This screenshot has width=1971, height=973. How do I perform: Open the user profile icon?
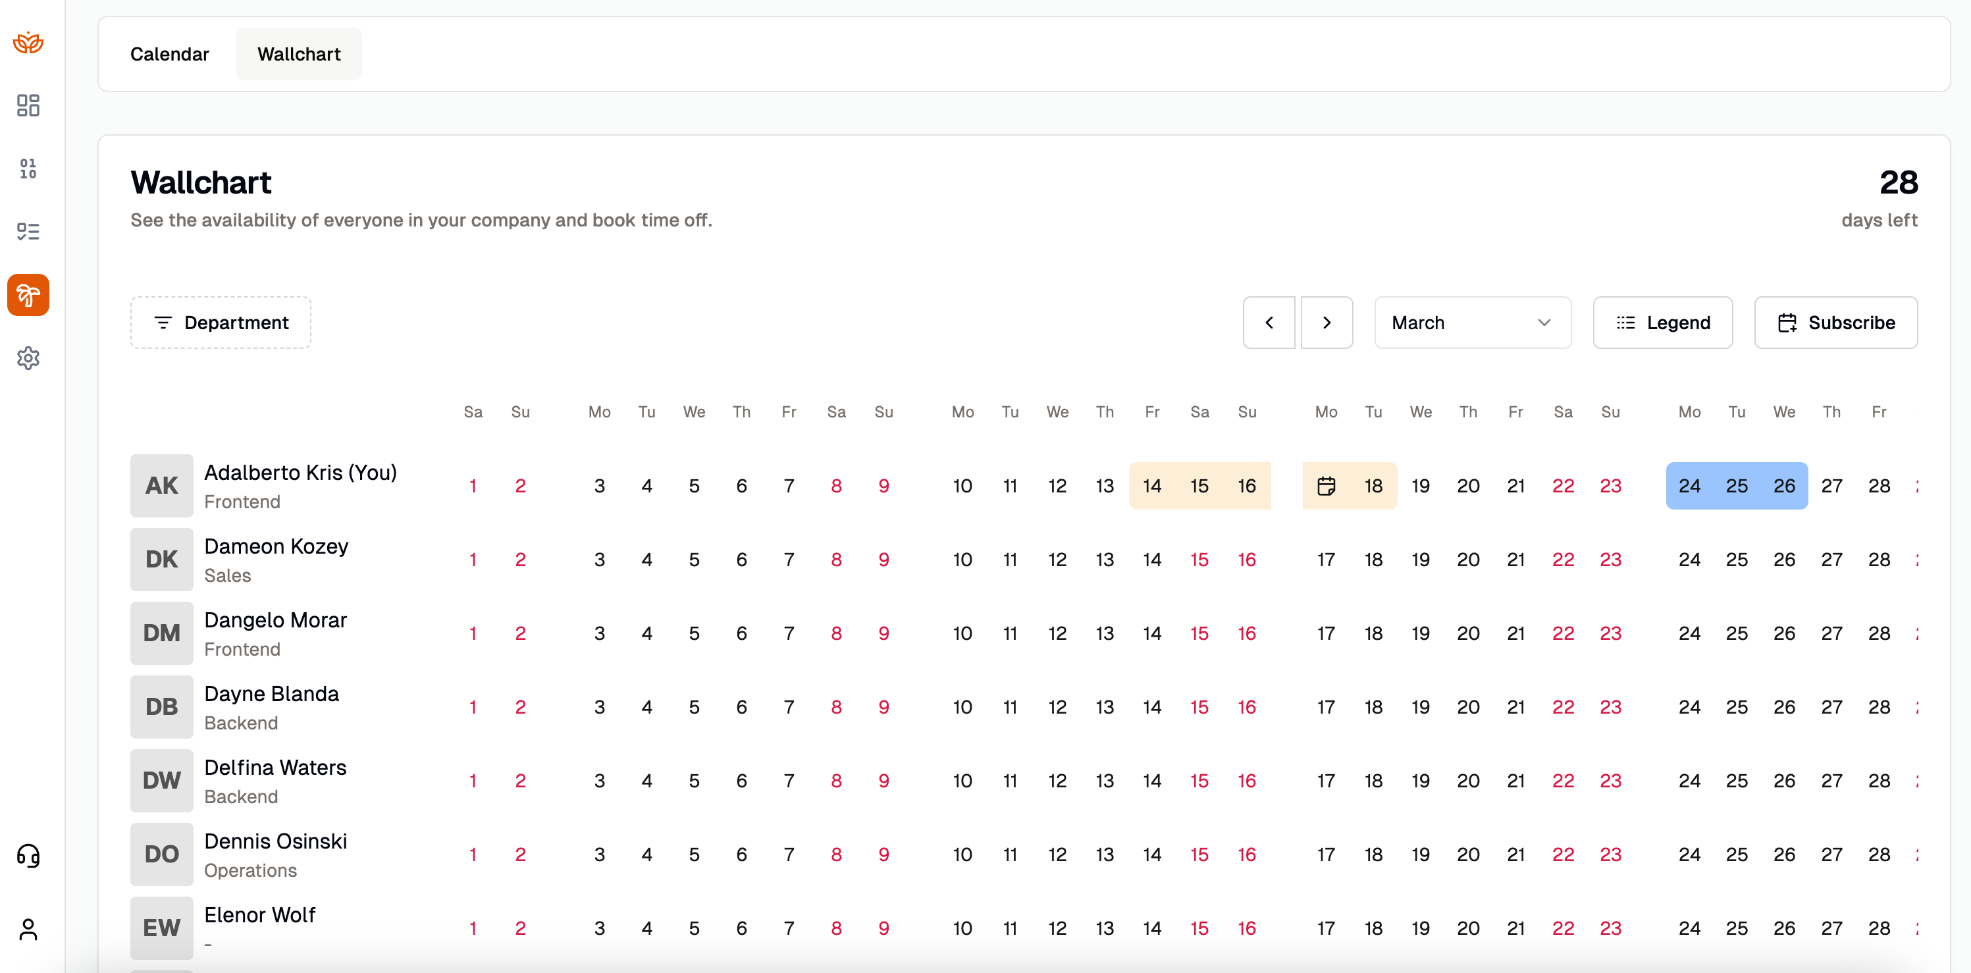[28, 929]
